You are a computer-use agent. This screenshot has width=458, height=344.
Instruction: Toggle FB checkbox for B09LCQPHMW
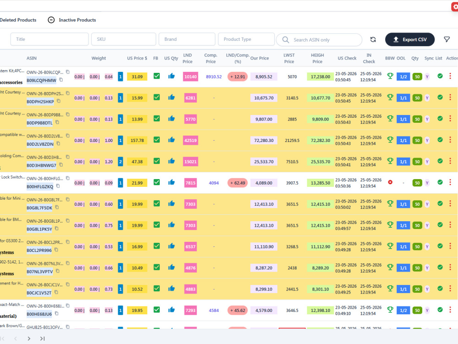pos(157,76)
